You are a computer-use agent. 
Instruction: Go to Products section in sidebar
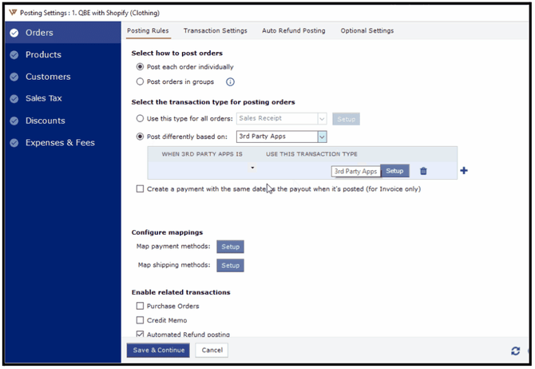click(63, 54)
